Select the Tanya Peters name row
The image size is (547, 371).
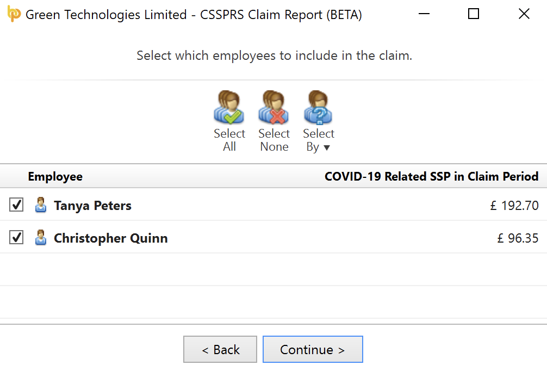coord(273,205)
